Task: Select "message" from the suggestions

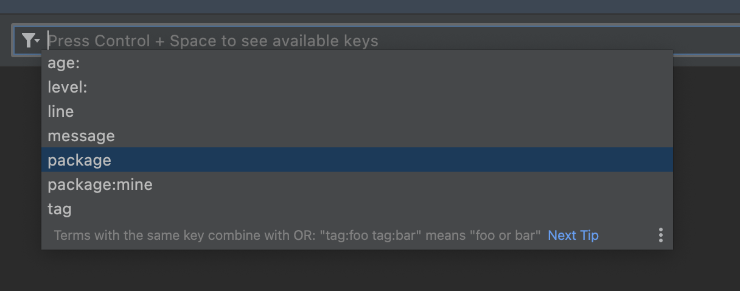Action: 81,136
